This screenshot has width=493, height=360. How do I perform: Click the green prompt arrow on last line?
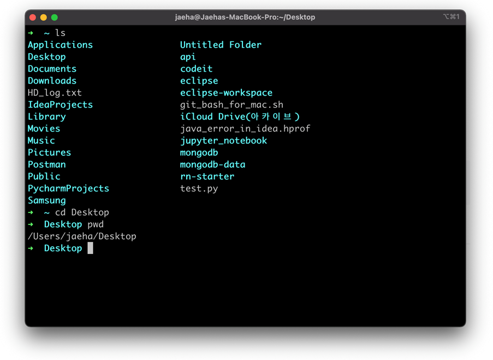(x=31, y=249)
